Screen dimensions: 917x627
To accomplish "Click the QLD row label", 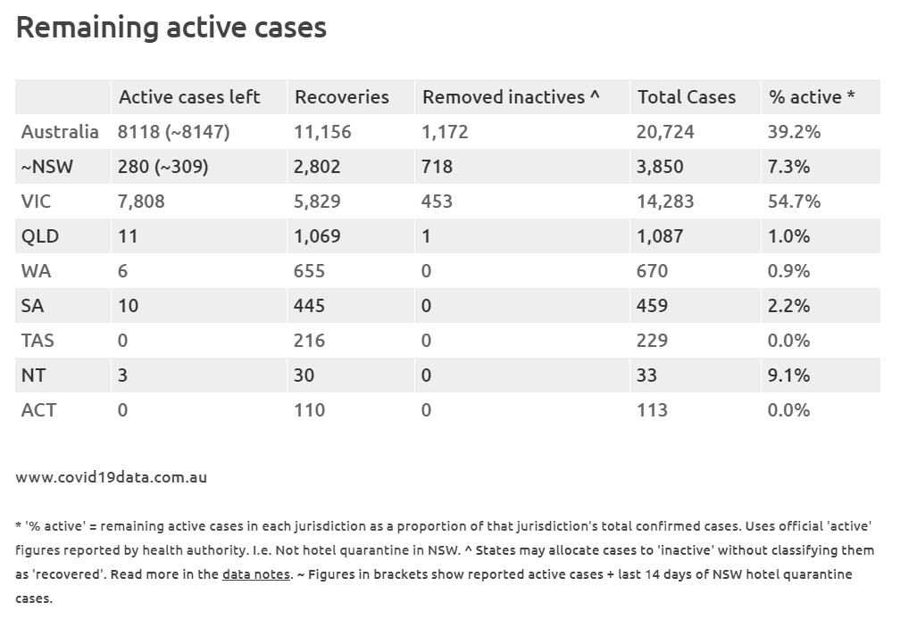I will pyautogui.click(x=41, y=236).
